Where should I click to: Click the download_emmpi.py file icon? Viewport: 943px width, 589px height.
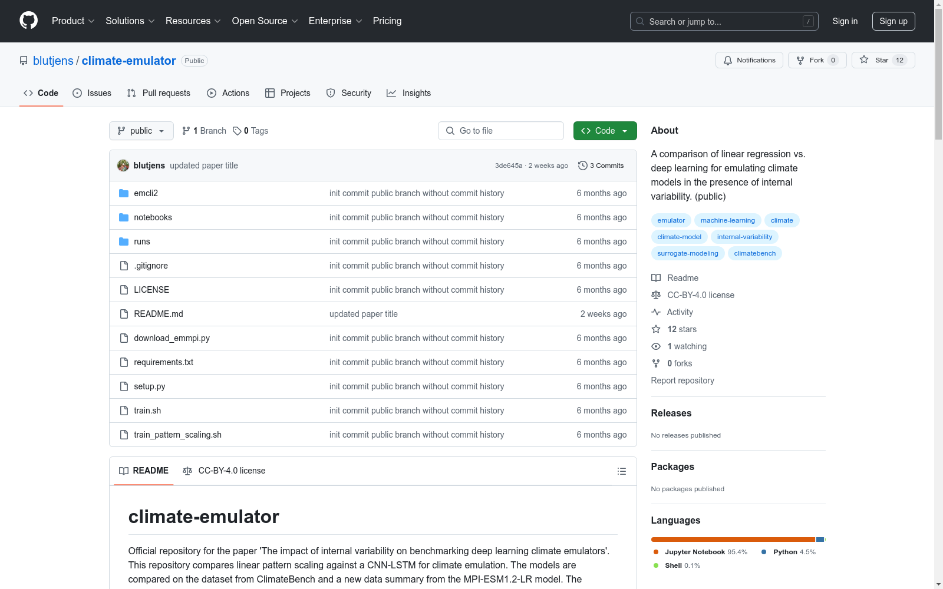coord(124,338)
